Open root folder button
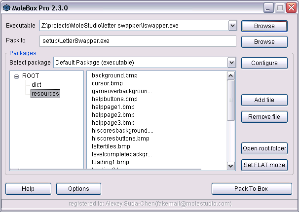The image size is (299, 213). click(x=264, y=148)
